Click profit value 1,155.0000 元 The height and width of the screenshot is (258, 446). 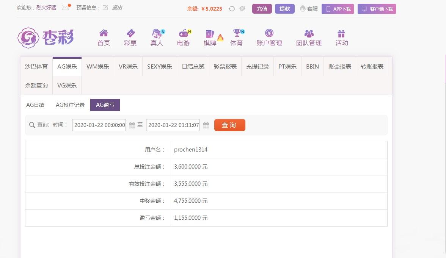(191, 218)
